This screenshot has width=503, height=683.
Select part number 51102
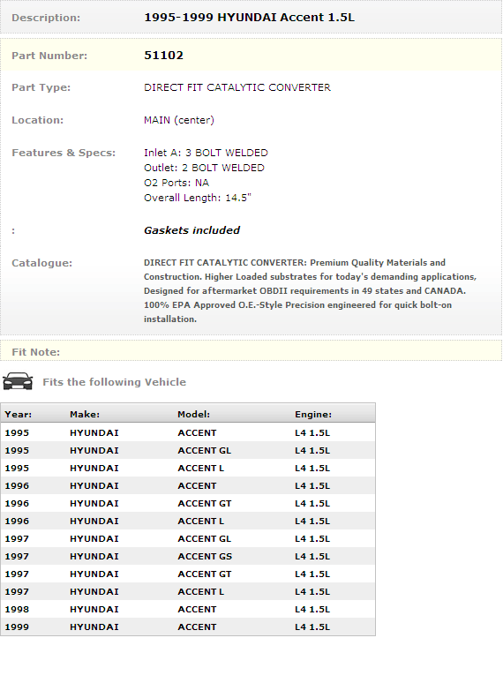(x=164, y=56)
